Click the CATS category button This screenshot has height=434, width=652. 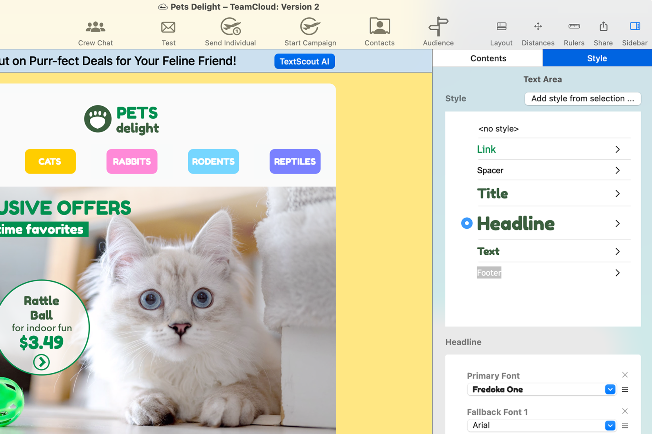coord(50,161)
